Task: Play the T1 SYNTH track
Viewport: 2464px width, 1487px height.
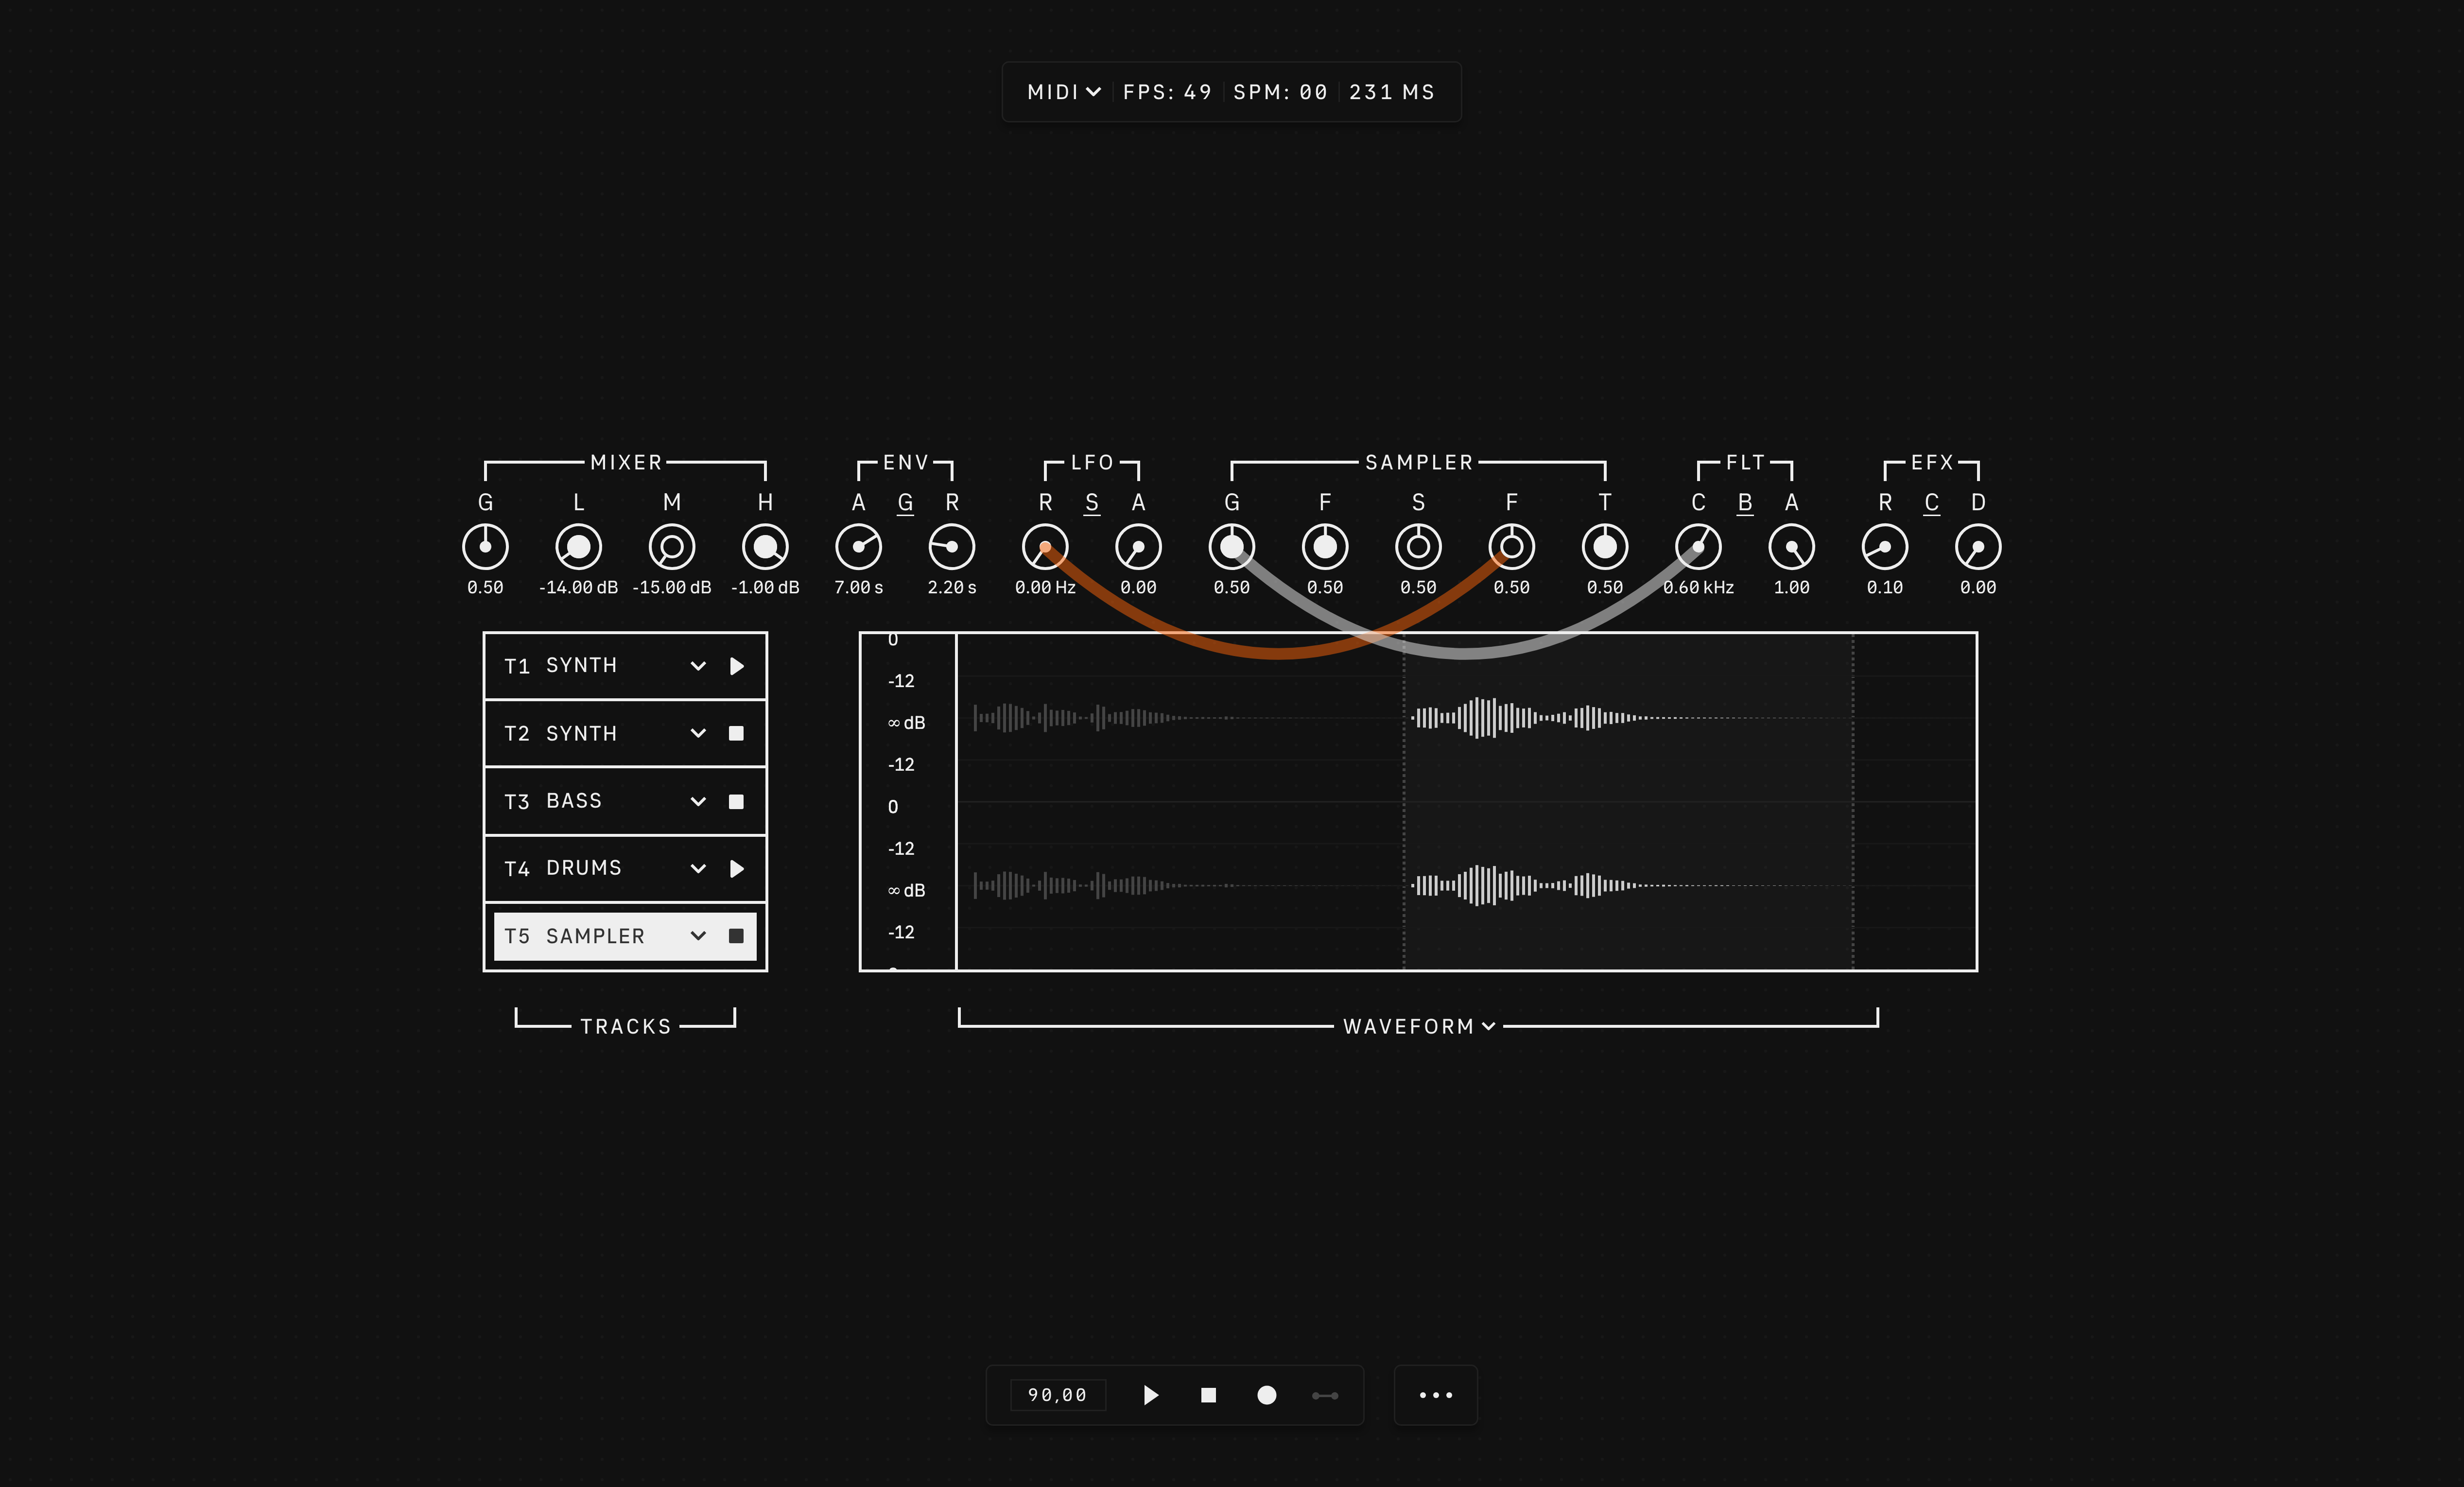Action: [737, 666]
